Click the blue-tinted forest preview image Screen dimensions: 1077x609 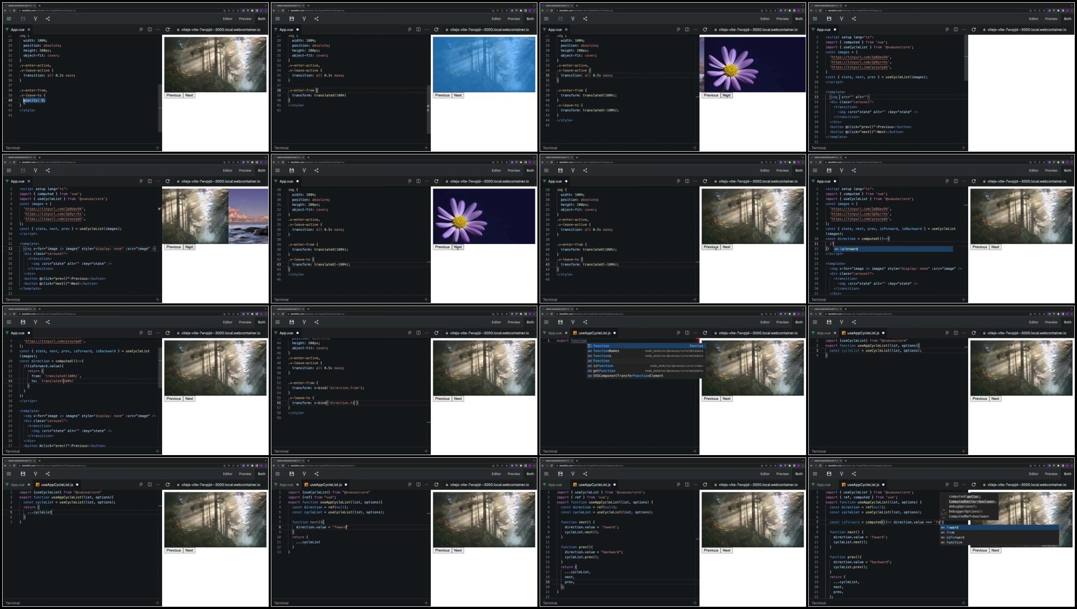click(x=484, y=64)
